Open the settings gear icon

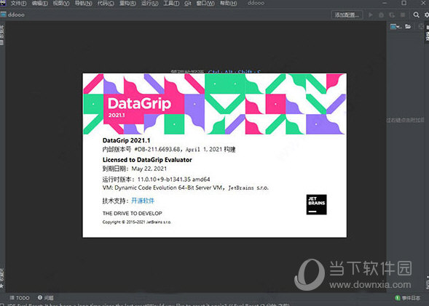pyautogui.click(x=427, y=15)
